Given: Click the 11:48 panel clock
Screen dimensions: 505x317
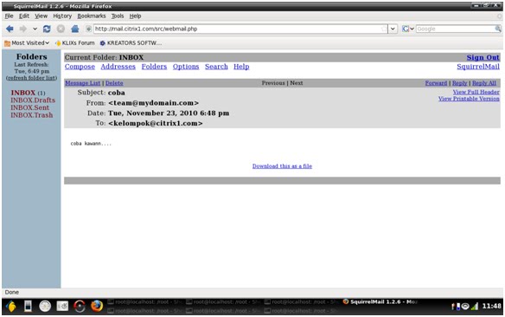Looking at the screenshot, I should (x=491, y=306).
